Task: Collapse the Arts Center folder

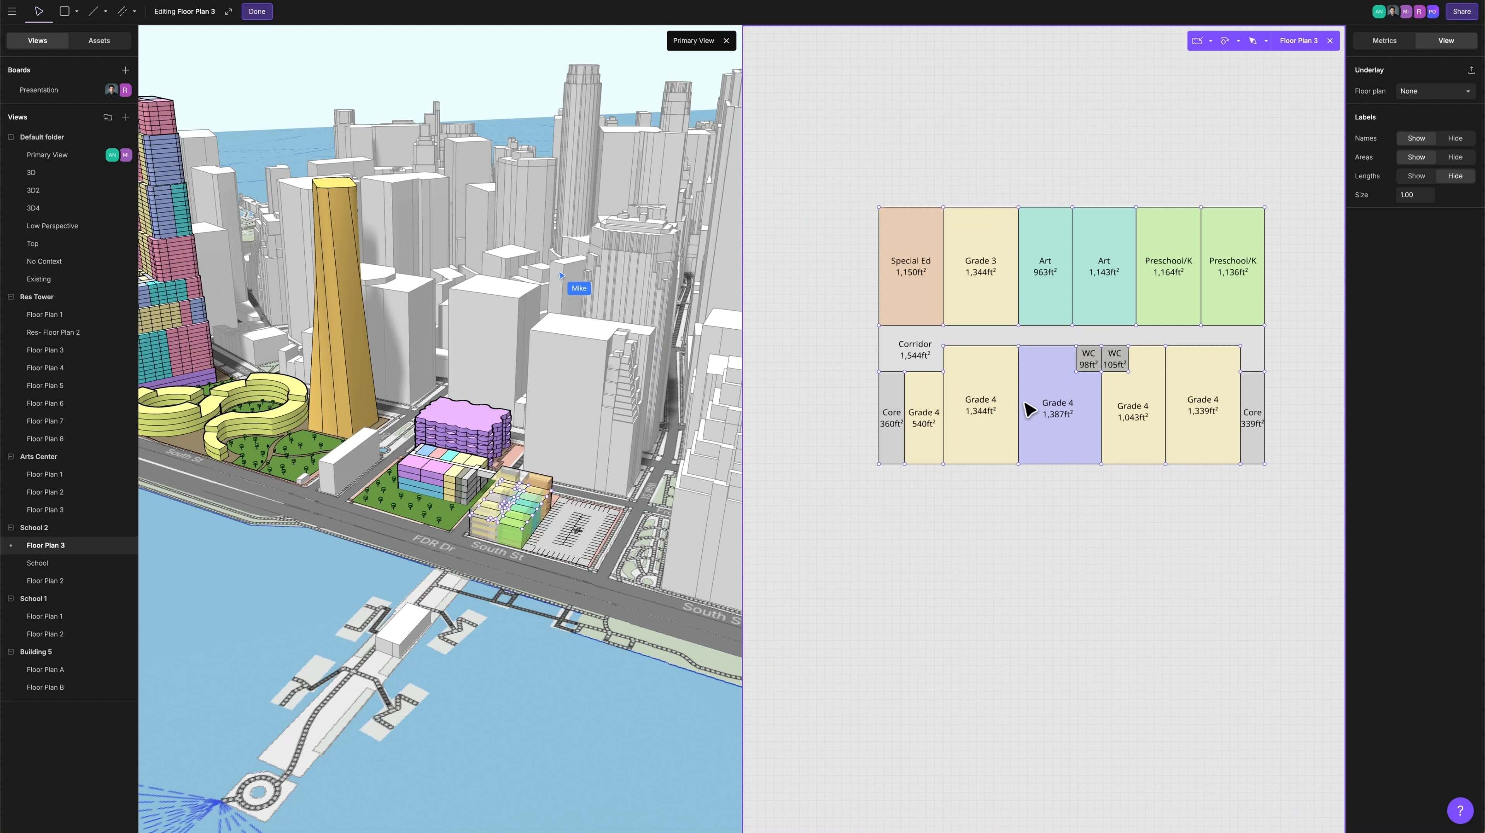Action: click(10, 456)
